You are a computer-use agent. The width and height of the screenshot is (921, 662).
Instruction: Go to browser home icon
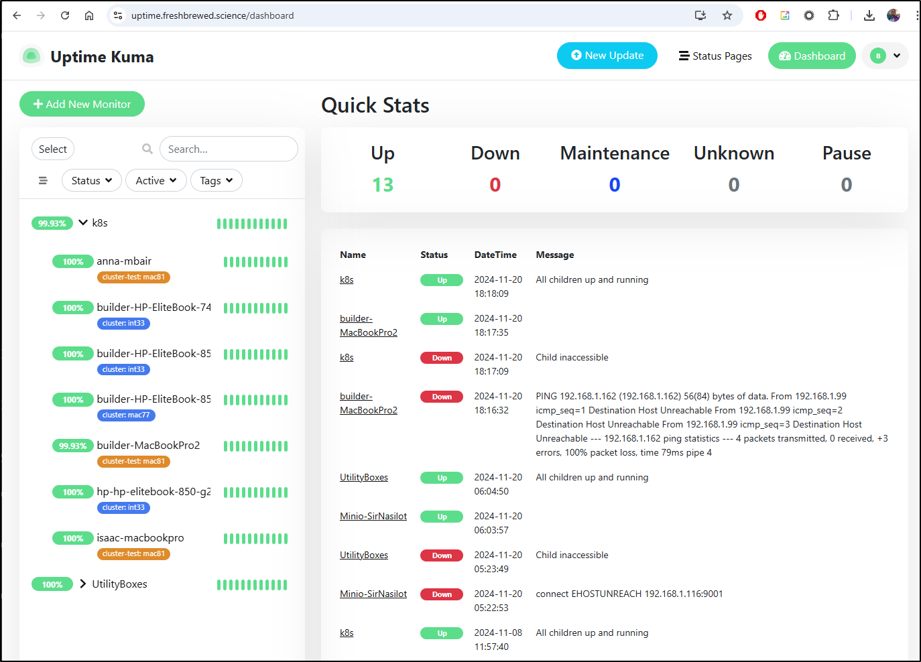89,15
